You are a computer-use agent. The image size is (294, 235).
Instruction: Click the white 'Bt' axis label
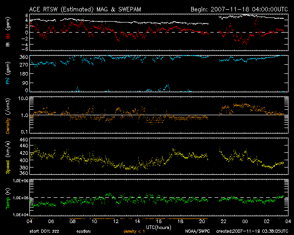pyautogui.click(x=7, y=44)
